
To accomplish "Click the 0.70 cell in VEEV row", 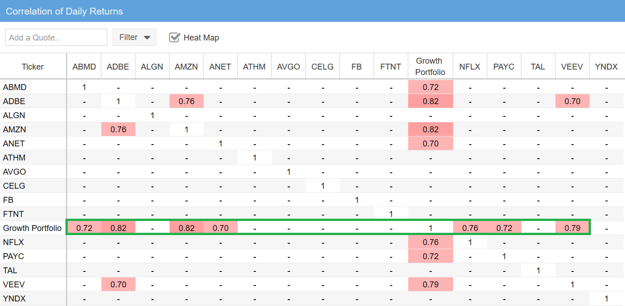I will [118, 285].
